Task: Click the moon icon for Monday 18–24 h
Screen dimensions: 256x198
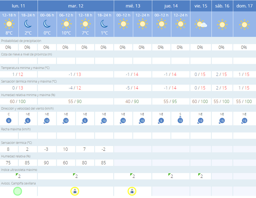Action: coord(28,24)
